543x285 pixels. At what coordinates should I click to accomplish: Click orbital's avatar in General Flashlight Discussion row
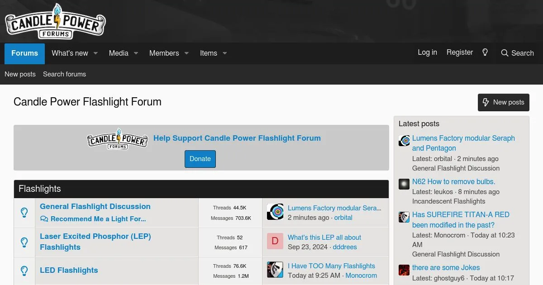click(x=275, y=212)
